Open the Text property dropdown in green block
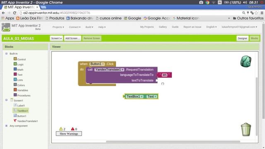 (x=152, y=96)
